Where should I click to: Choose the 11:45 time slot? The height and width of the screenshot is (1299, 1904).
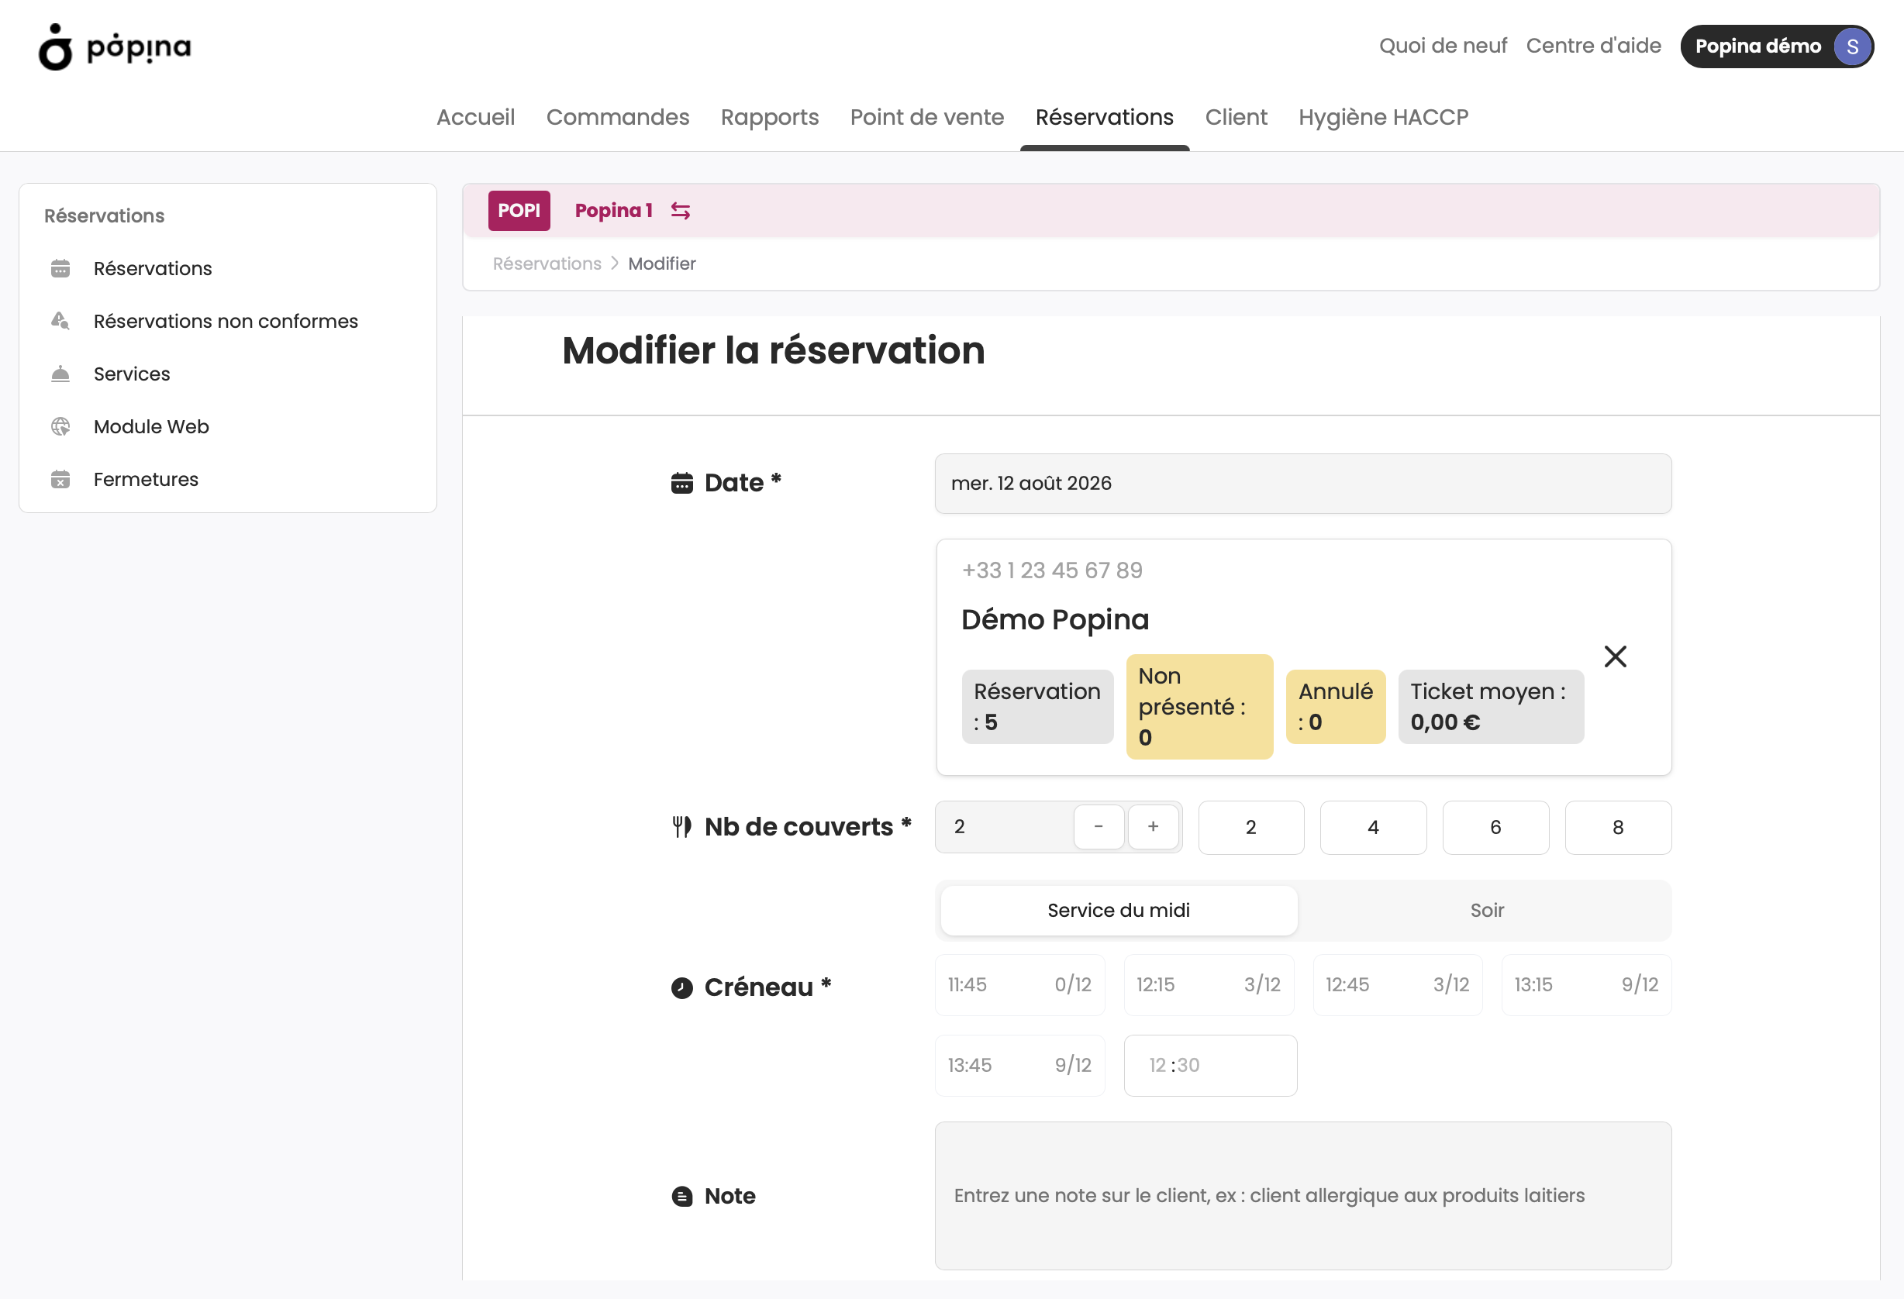pos(1019,984)
